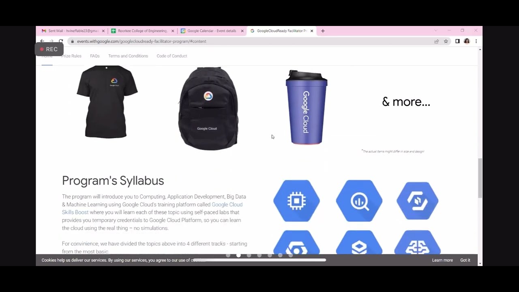Click the blue Google Cloud tumbler image

[x=307, y=107]
